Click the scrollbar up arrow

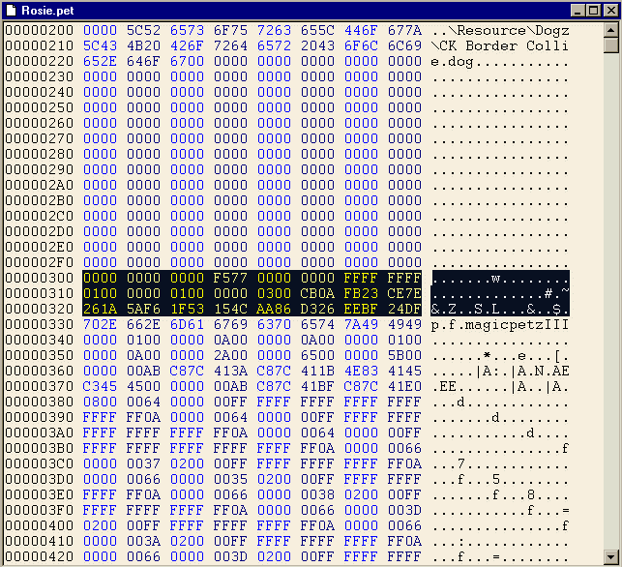pos(610,29)
